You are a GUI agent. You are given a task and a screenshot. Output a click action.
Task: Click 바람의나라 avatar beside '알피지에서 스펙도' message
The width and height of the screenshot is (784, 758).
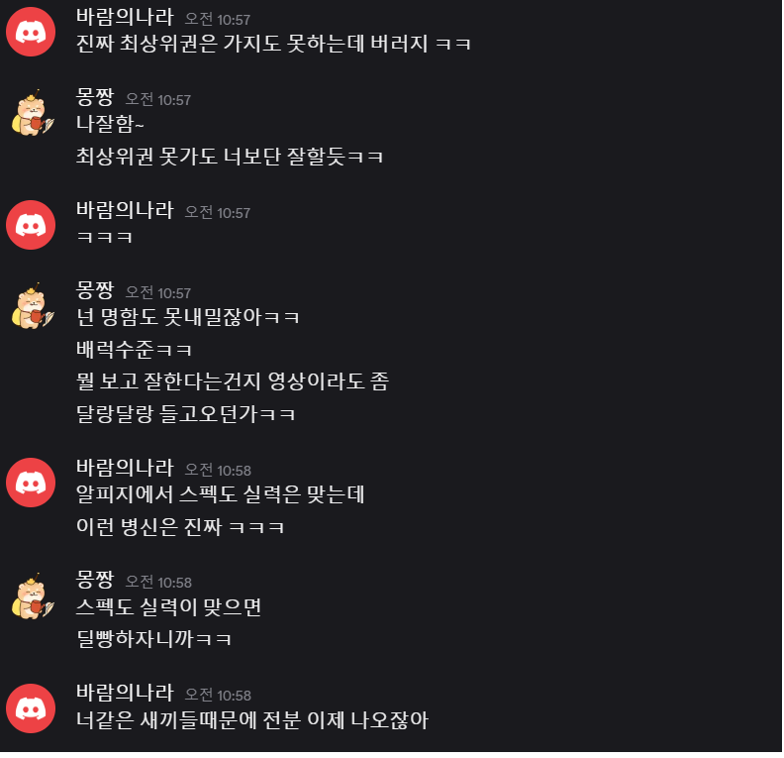(31, 483)
